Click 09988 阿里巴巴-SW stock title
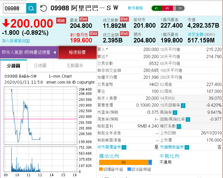Image resolution: width=223 pixels, height=178 pixels. pos(84,8)
